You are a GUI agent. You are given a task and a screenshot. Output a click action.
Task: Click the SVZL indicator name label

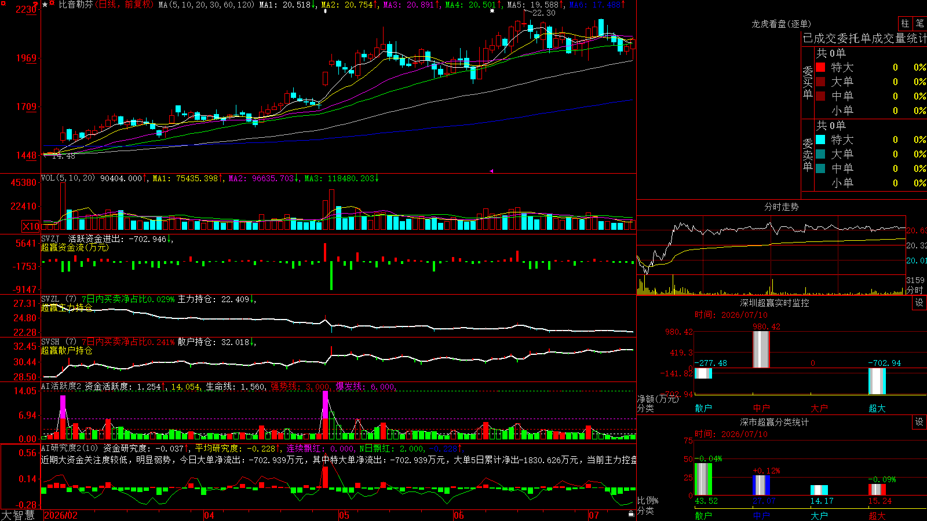50,299
